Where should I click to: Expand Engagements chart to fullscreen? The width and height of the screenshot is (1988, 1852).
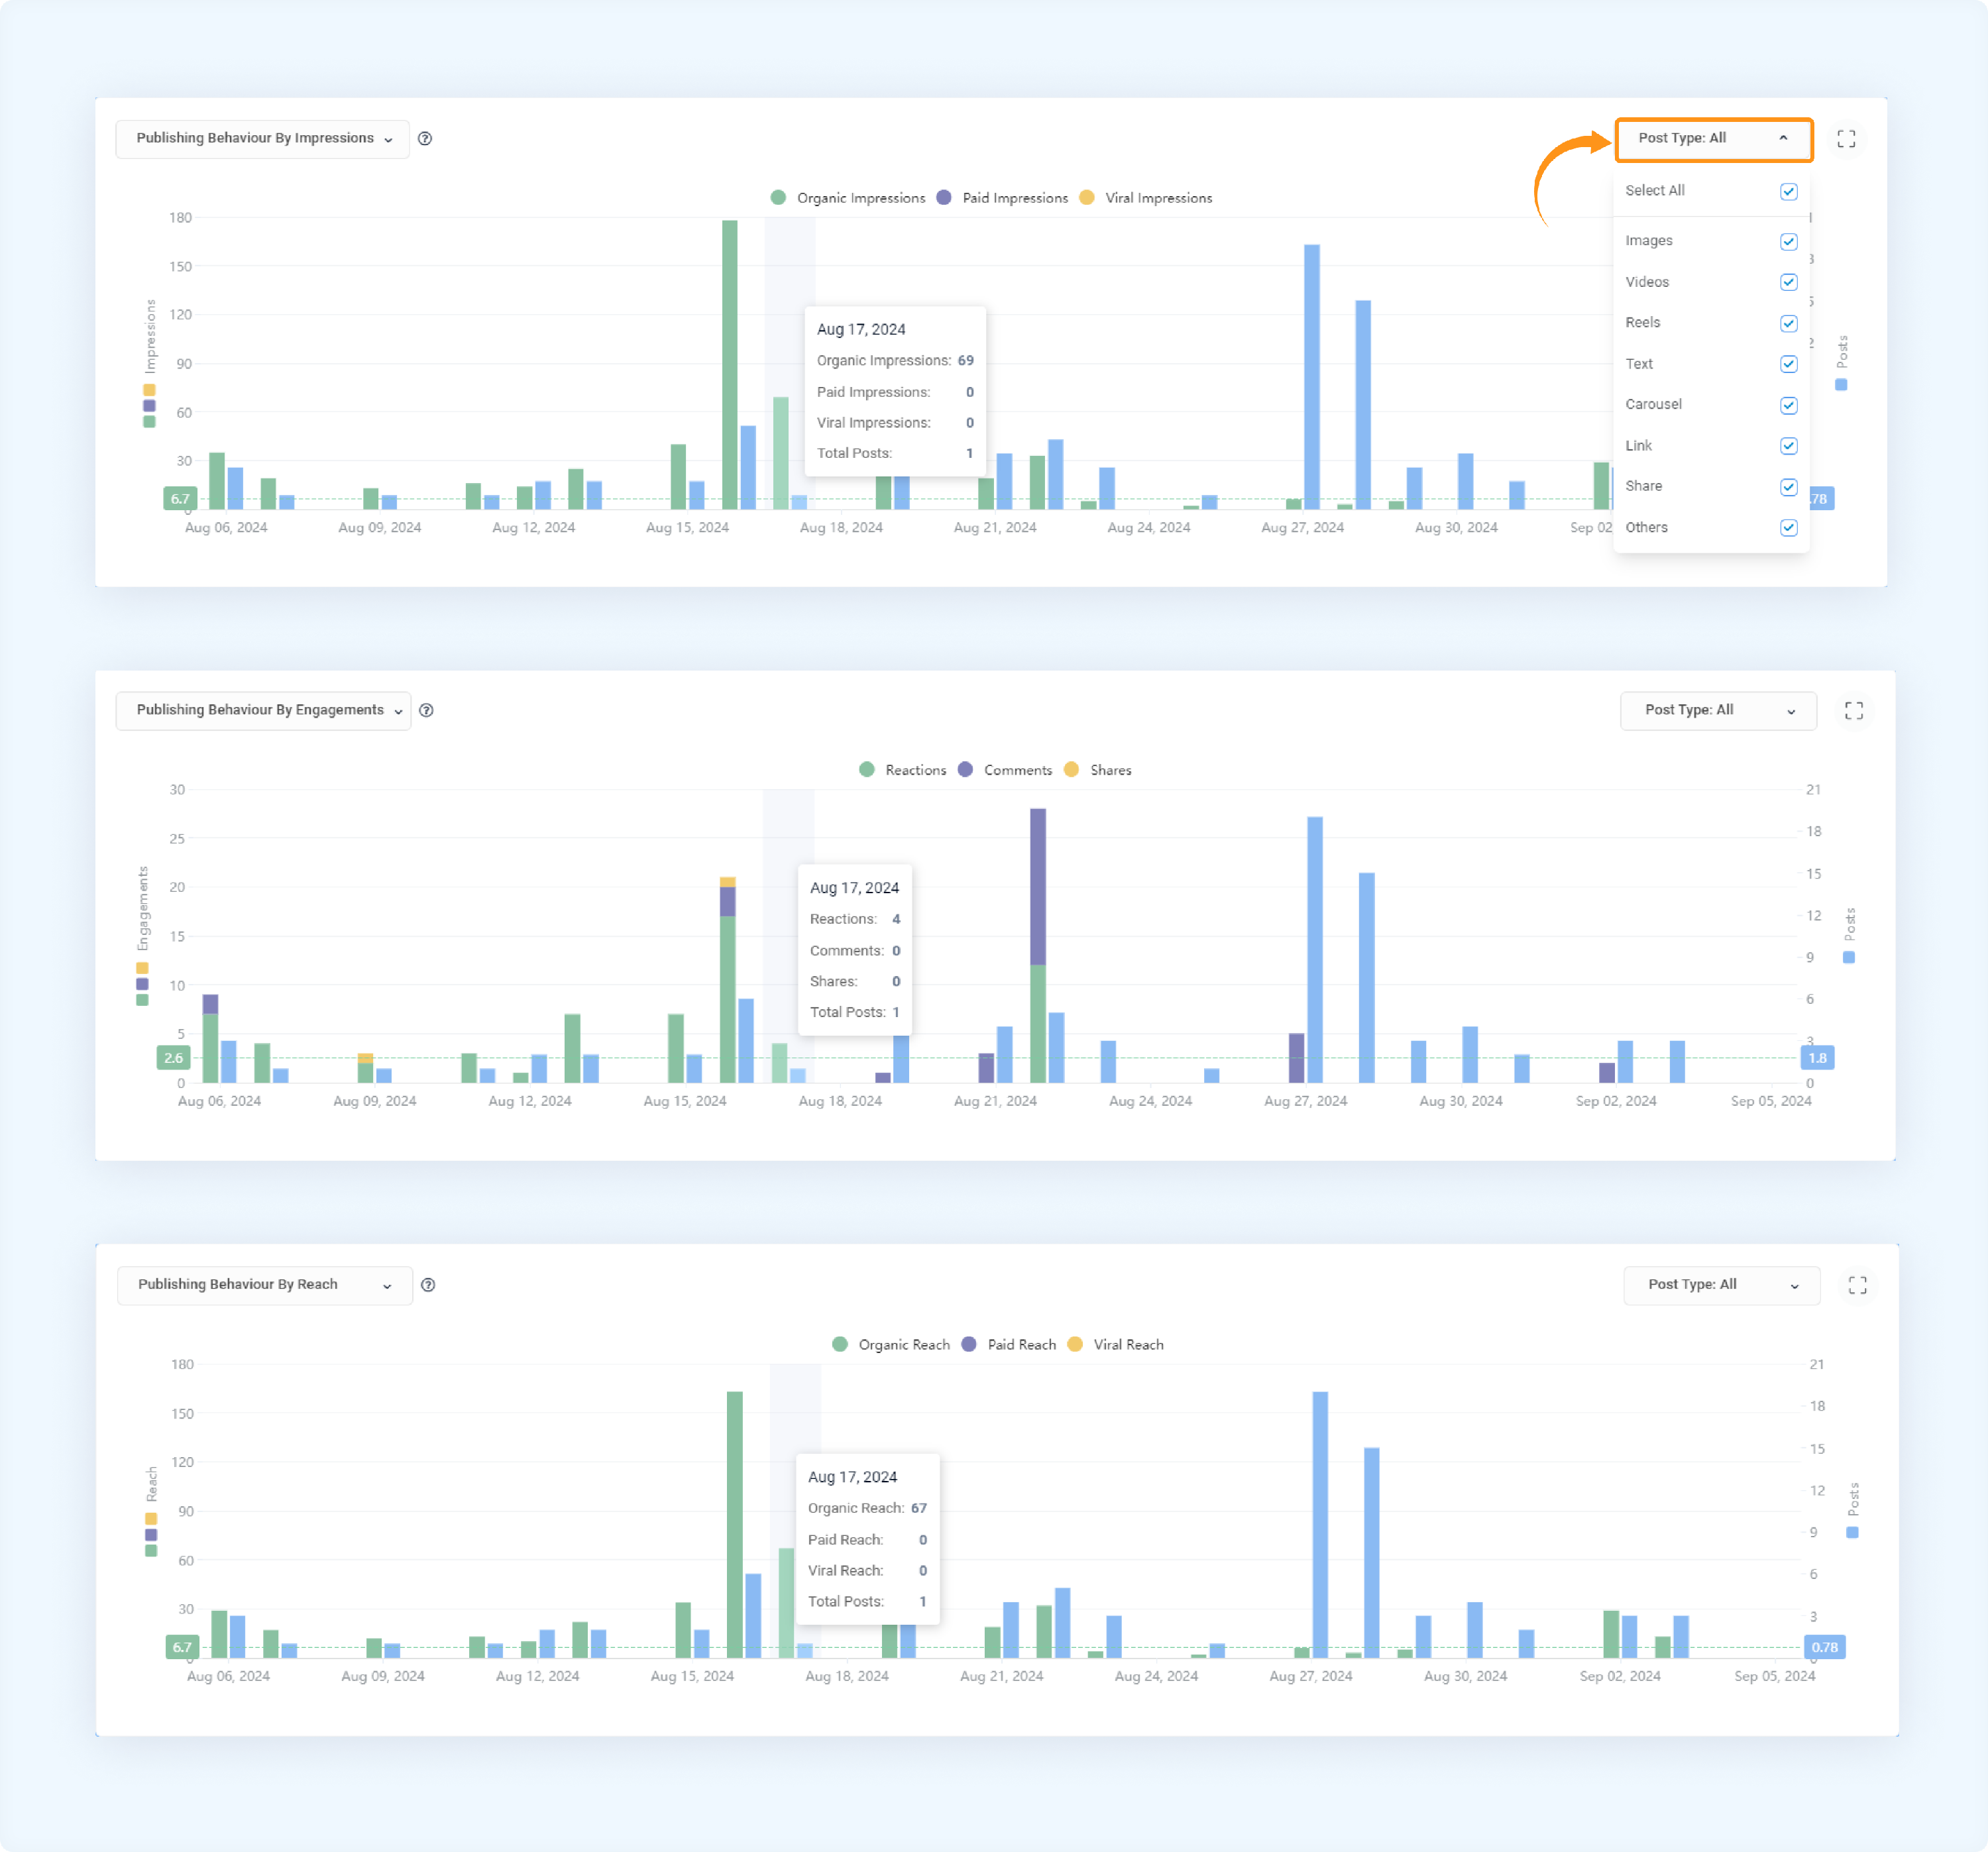[1853, 710]
